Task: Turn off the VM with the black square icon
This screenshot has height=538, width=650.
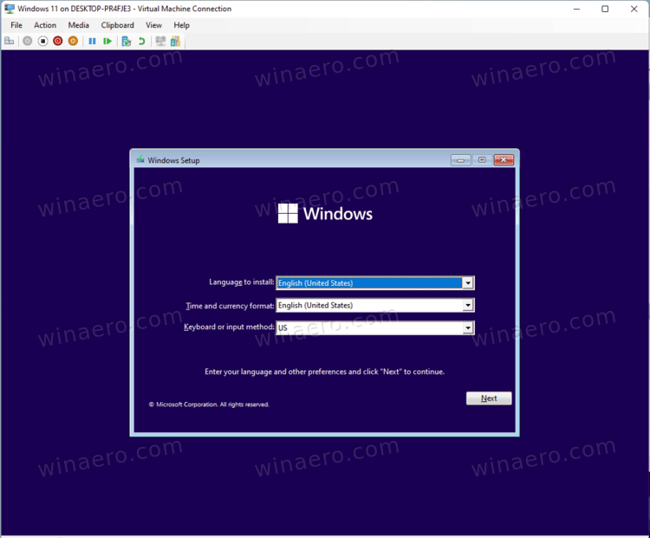Action: (42, 41)
